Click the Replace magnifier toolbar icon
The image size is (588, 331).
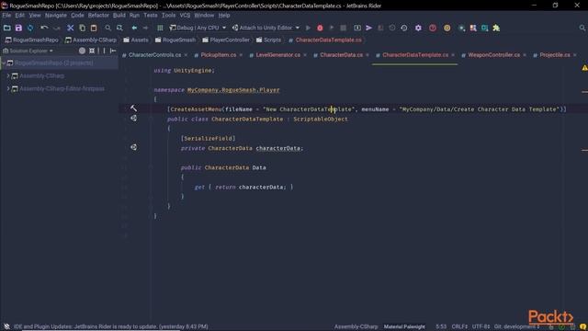tap(119, 28)
